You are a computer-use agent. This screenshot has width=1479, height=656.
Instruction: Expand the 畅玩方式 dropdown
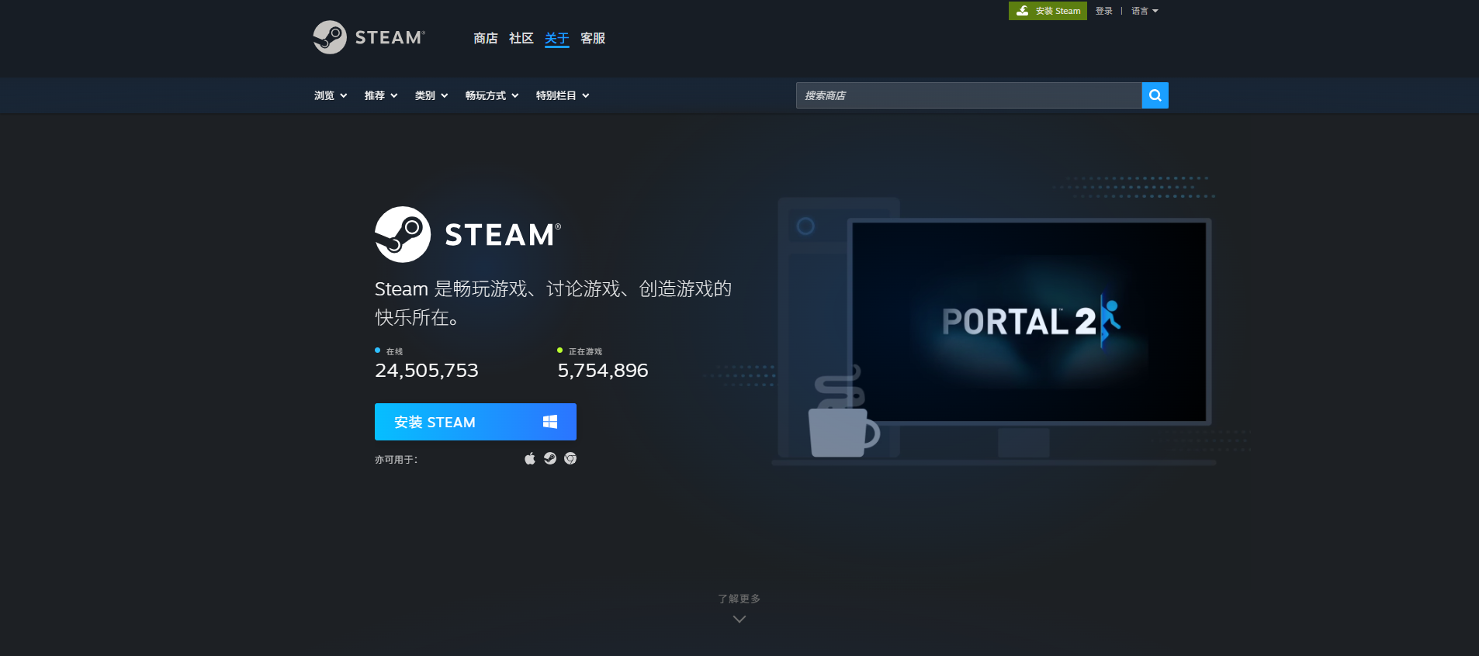[x=492, y=95]
